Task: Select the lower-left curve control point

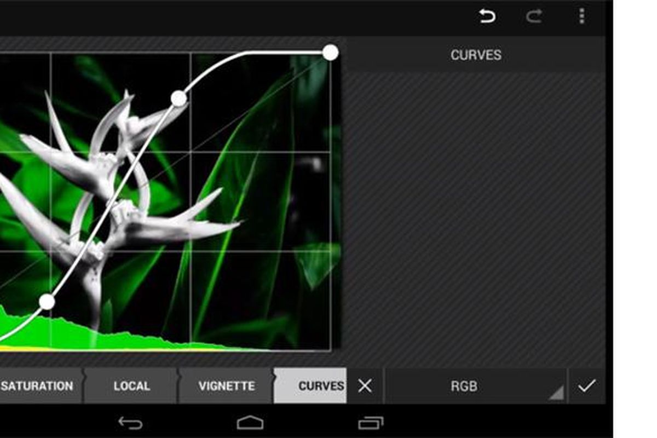Action: 47,302
